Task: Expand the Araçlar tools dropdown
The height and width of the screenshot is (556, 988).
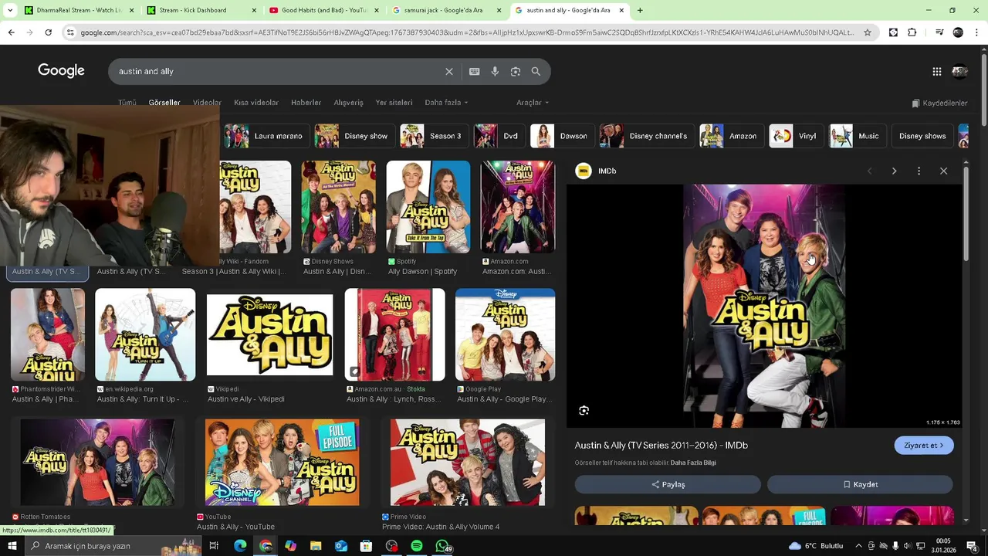Action: [x=533, y=103]
